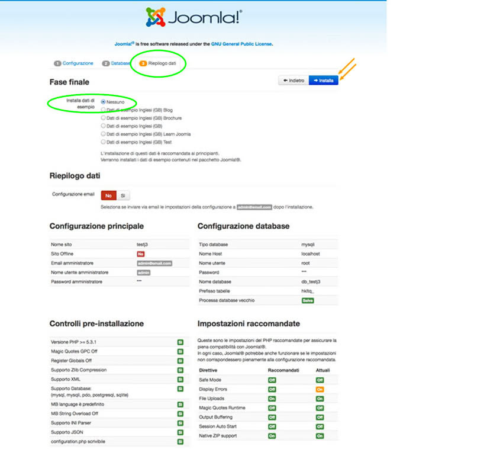Click the blurred Email amministratore value
The width and height of the screenshot is (503, 449).
click(x=154, y=264)
